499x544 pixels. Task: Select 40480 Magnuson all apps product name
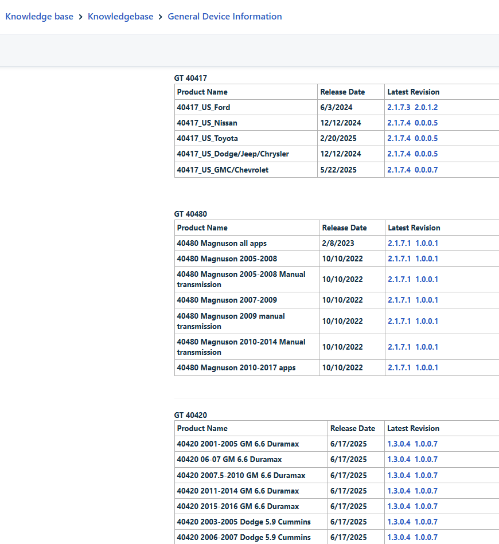click(x=221, y=243)
